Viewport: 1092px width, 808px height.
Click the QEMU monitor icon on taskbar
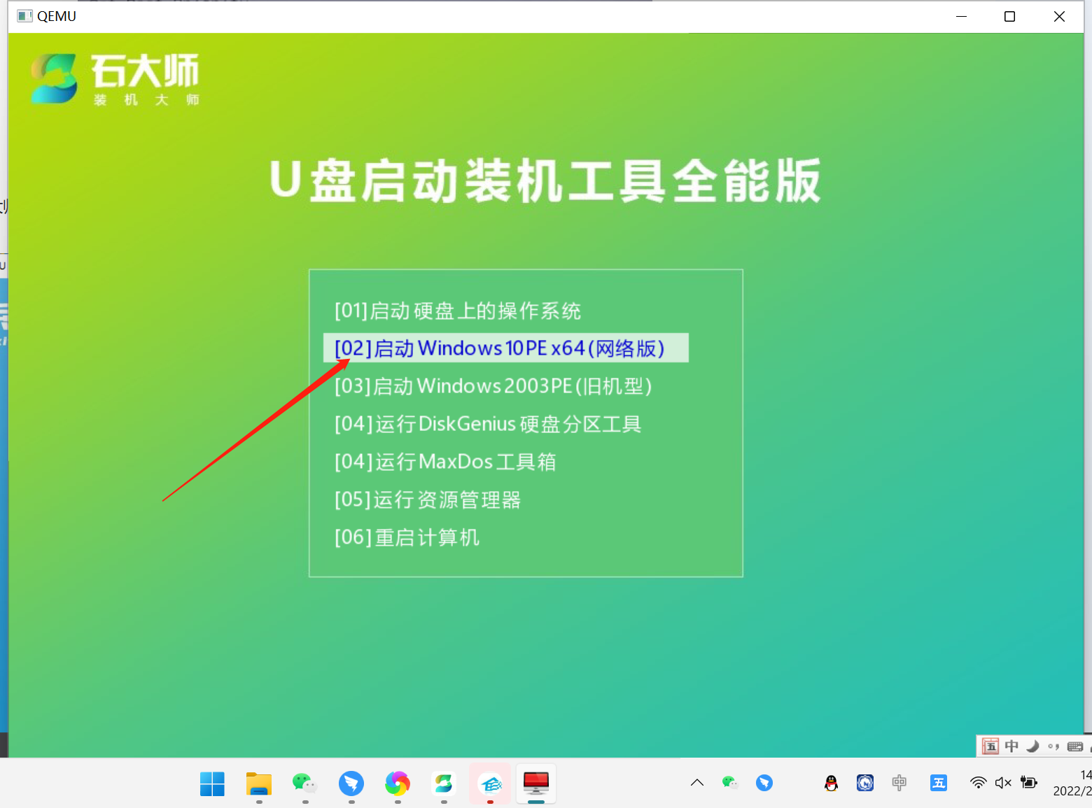(x=536, y=784)
